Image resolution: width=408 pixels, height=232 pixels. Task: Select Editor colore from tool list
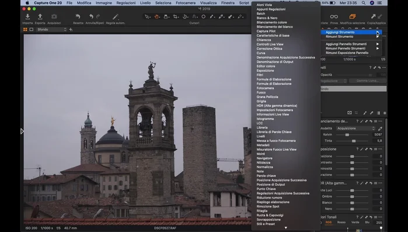(266, 66)
